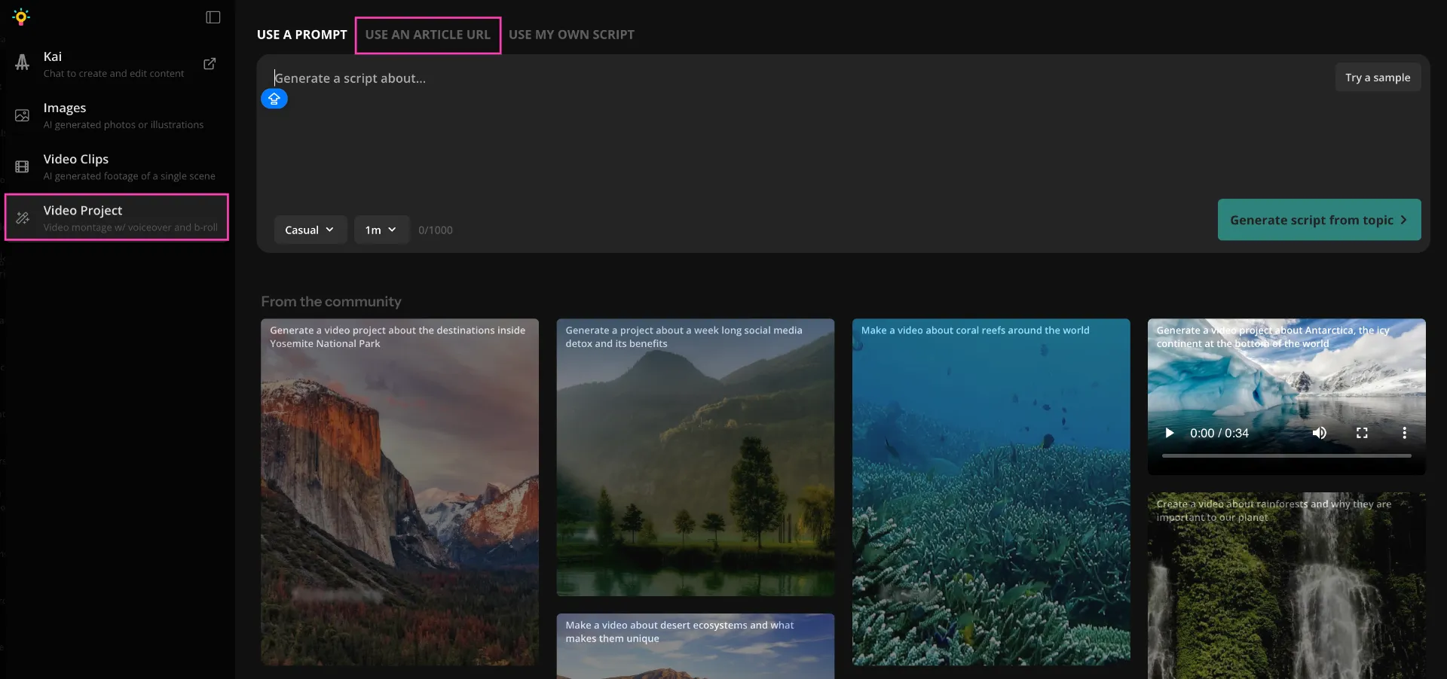Screen dimensions: 1447x679
Task: Switch to the USE AN ARTICLE URL tab
Action: tap(427, 35)
